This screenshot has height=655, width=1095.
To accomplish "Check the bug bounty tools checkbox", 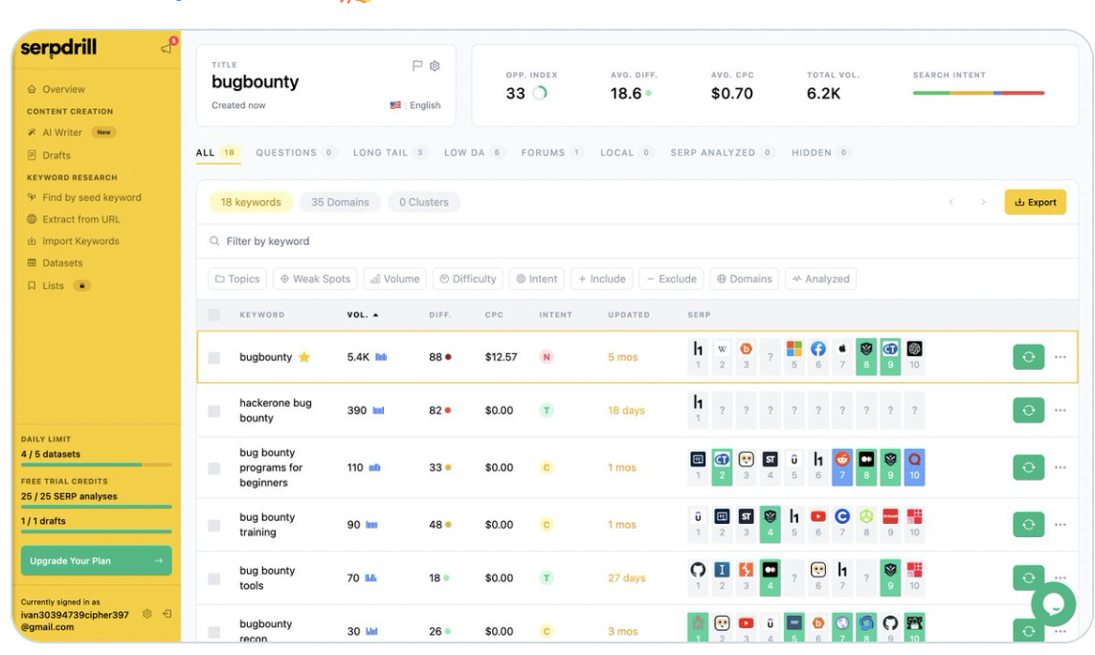I will [x=214, y=578].
